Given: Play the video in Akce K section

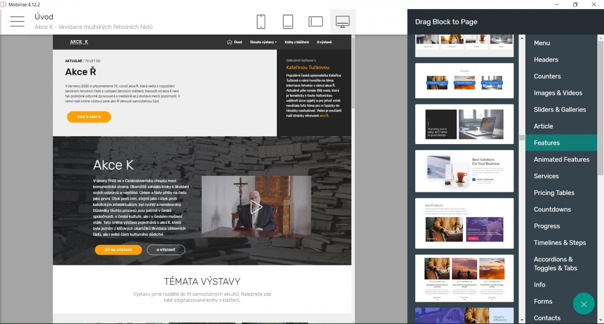Looking at the screenshot, I should (256, 206).
